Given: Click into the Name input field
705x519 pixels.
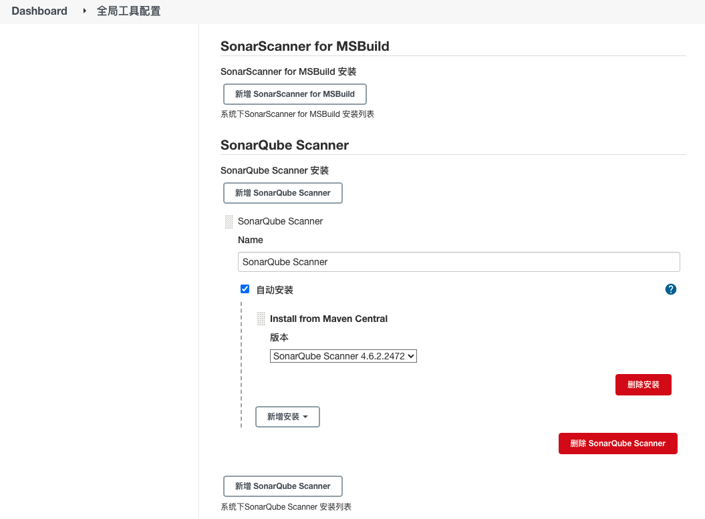Looking at the screenshot, I should [458, 261].
